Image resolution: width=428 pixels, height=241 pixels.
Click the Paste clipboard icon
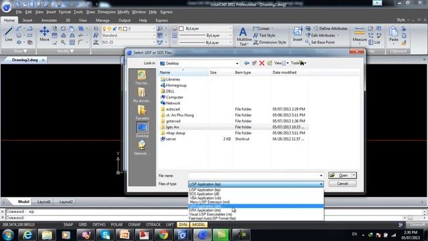tap(393, 34)
